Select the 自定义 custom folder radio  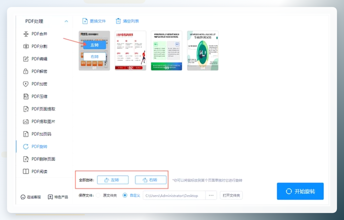pos(125,195)
